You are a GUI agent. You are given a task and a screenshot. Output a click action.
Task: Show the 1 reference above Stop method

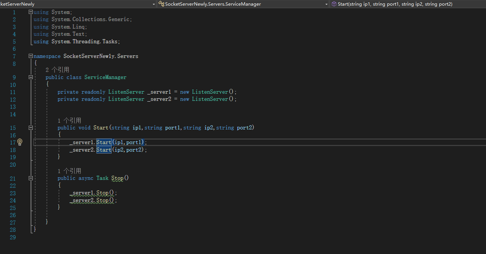tap(69, 171)
